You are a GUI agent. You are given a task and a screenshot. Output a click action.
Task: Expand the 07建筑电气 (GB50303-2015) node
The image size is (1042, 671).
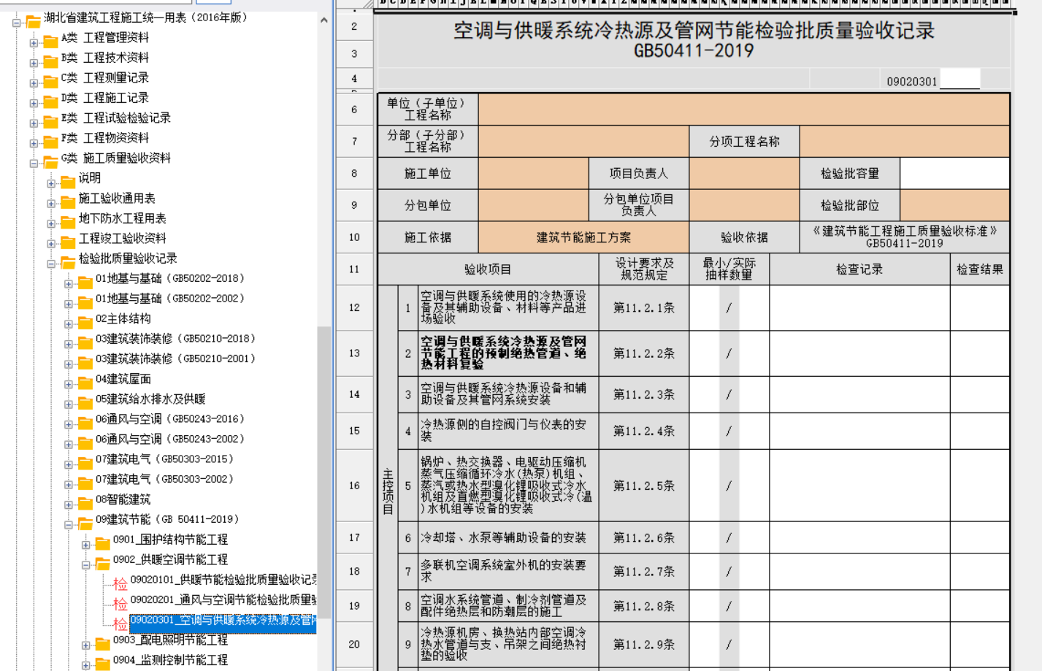68,464
